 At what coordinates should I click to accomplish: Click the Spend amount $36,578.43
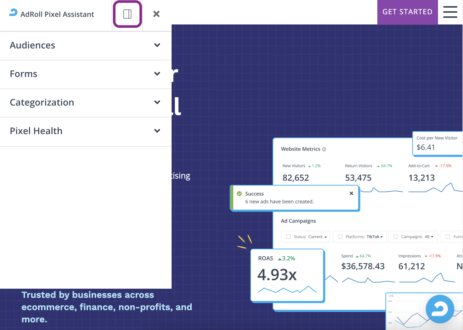point(363,266)
